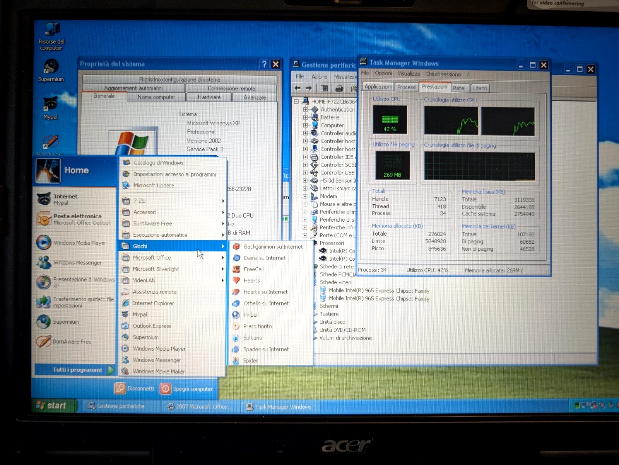Switch to Gestione periferiche taskbar button
Viewport: 619px width, 465px height.
click(x=121, y=406)
